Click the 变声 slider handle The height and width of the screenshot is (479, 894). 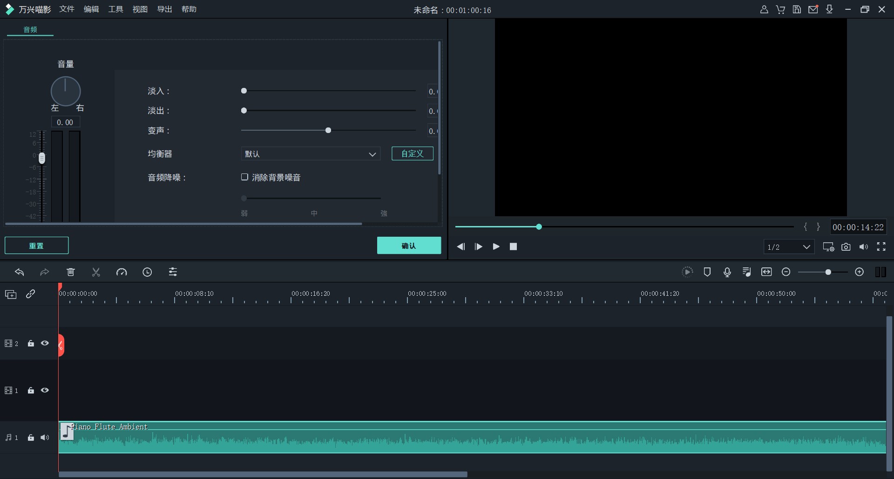point(328,130)
